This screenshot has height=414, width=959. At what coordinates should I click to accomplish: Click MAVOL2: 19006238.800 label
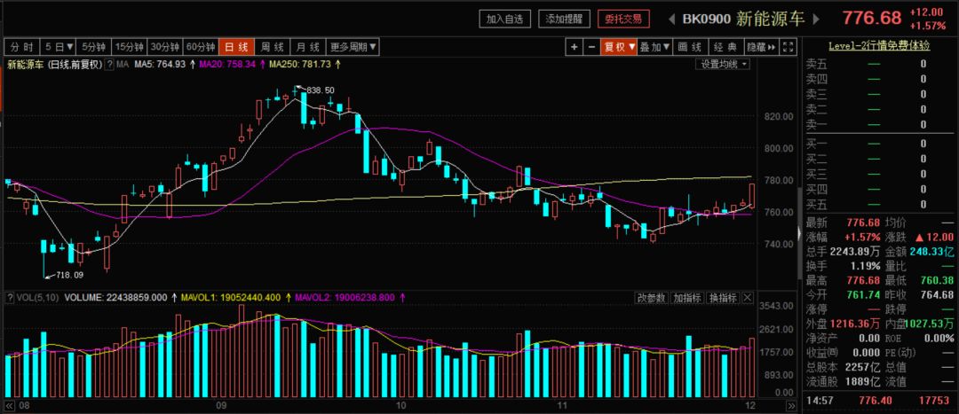click(x=345, y=298)
